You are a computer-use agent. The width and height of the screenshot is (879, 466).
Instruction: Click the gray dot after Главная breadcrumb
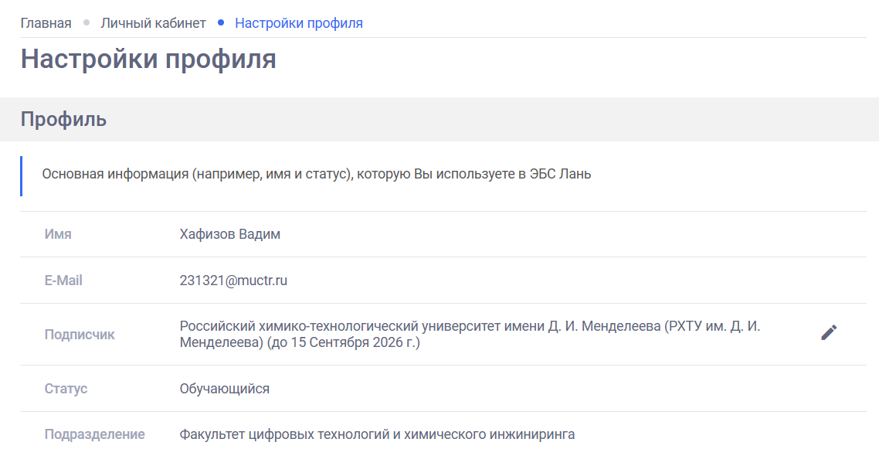(x=85, y=23)
